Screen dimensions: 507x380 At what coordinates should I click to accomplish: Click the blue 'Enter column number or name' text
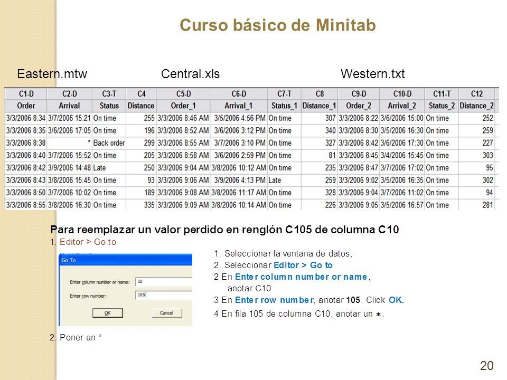click(301, 277)
